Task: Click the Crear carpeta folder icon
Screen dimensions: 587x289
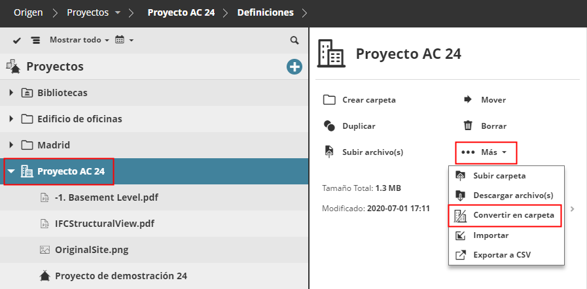Action: click(329, 100)
